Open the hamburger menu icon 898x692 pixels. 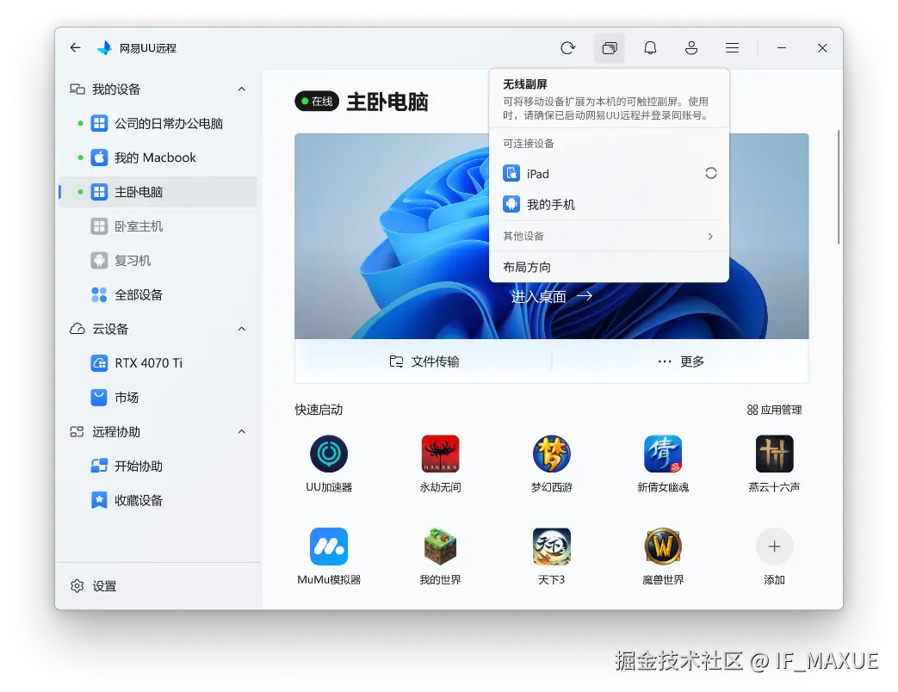point(732,48)
